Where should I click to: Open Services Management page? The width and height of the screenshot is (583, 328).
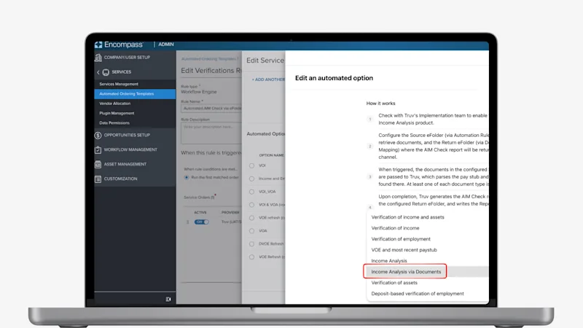119,84
